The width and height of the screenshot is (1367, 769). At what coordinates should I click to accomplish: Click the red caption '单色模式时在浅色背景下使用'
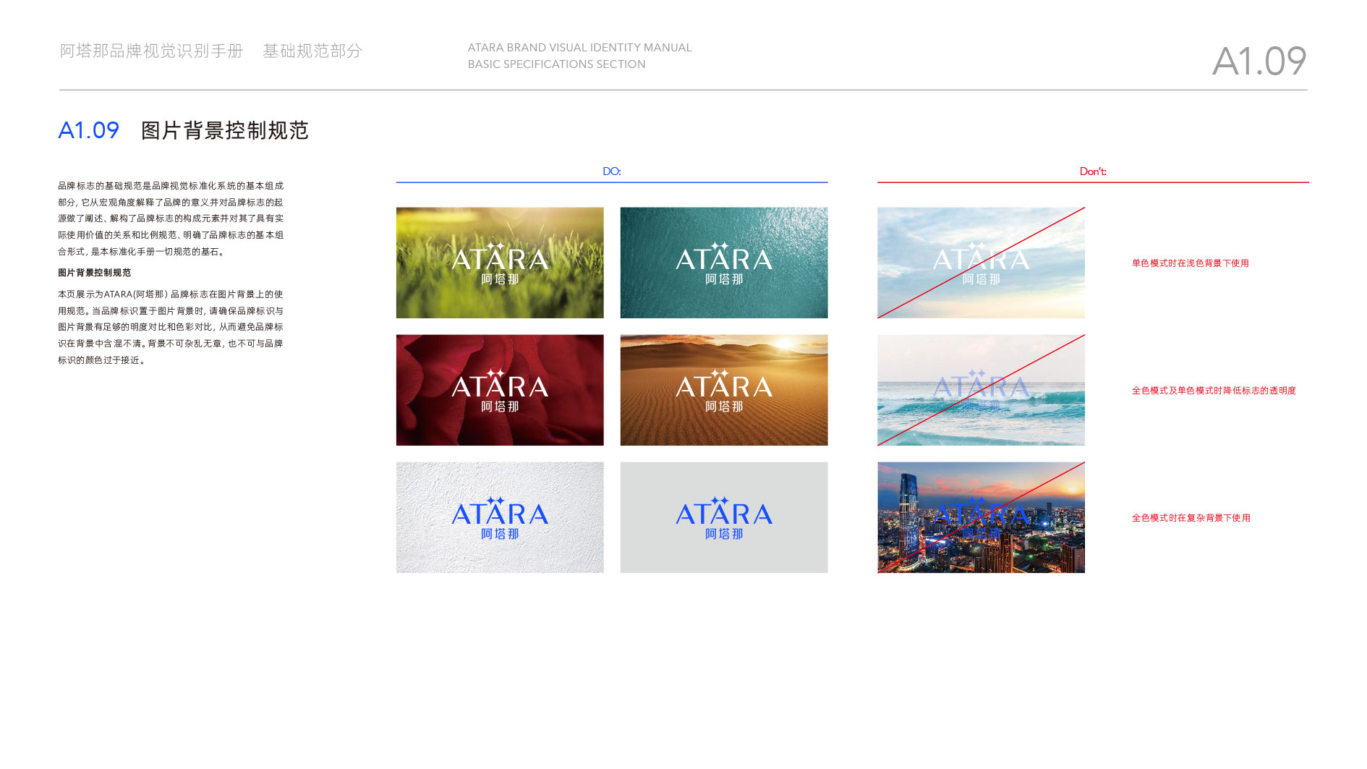(x=1191, y=263)
